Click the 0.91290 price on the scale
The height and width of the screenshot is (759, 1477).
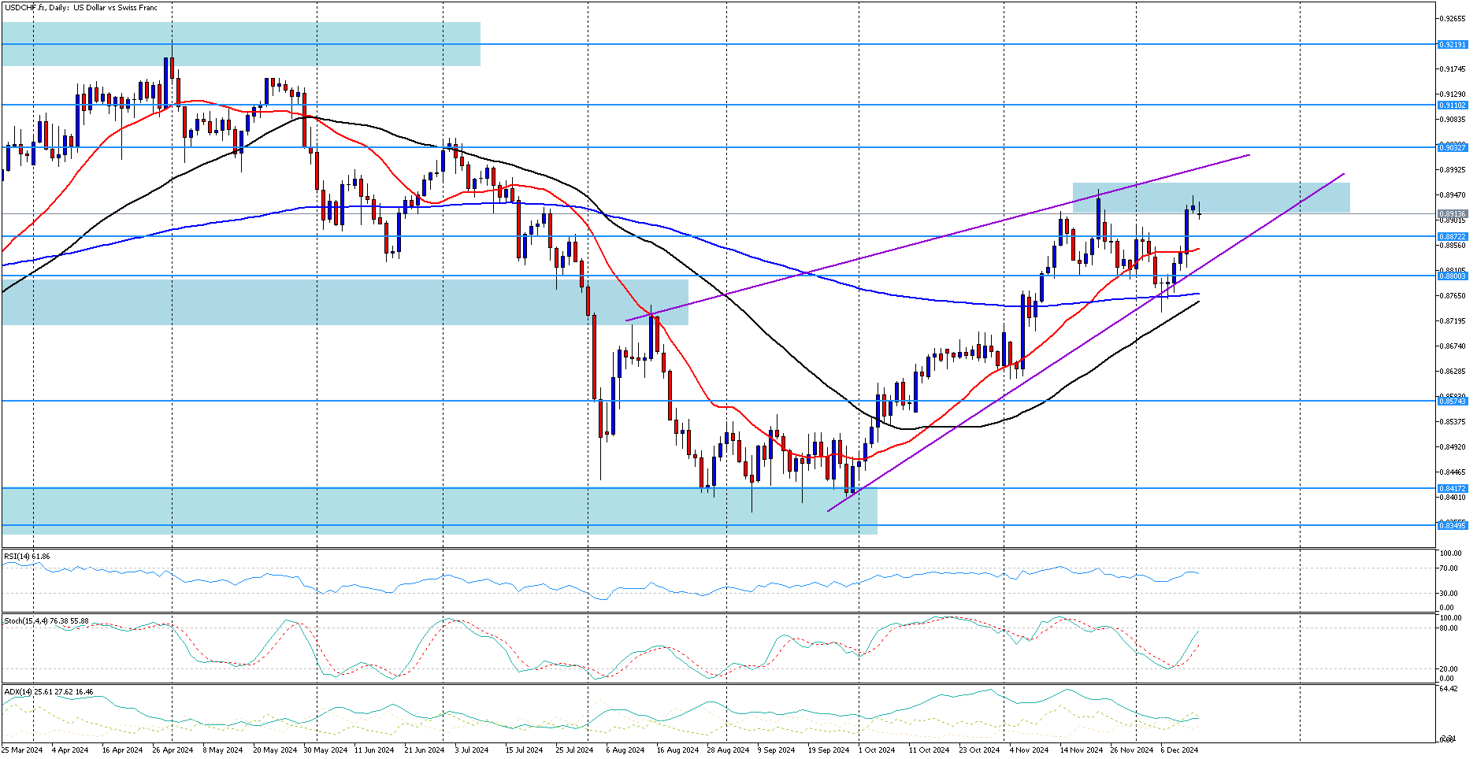(1453, 94)
